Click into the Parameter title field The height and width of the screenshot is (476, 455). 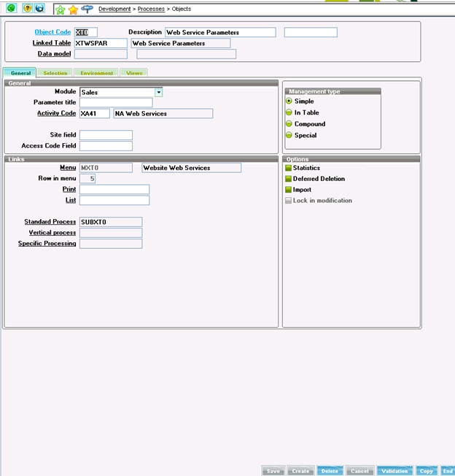click(x=116, y=103)
